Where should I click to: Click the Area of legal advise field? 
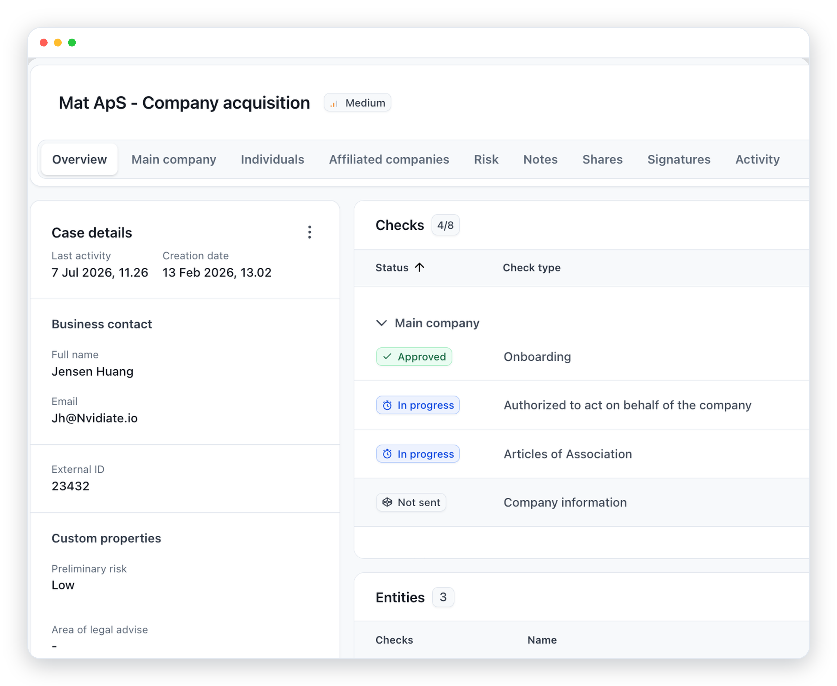[100, 637]
